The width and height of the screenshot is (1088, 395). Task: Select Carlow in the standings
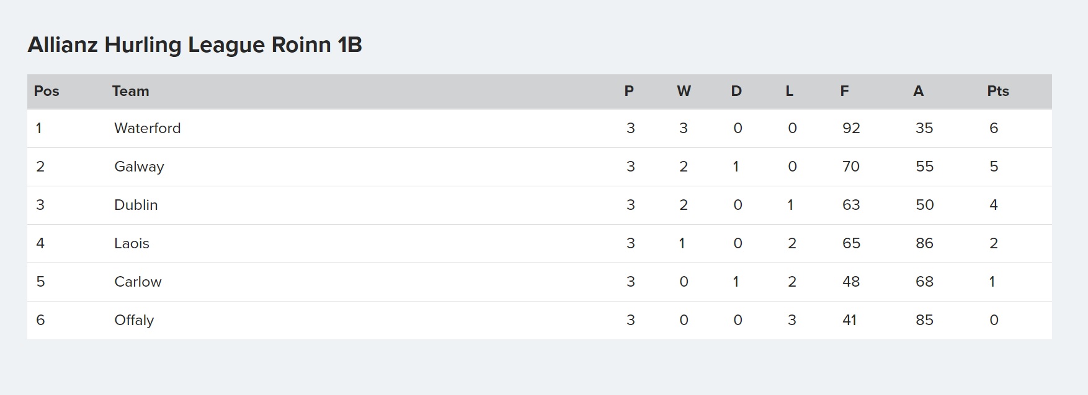138,282
